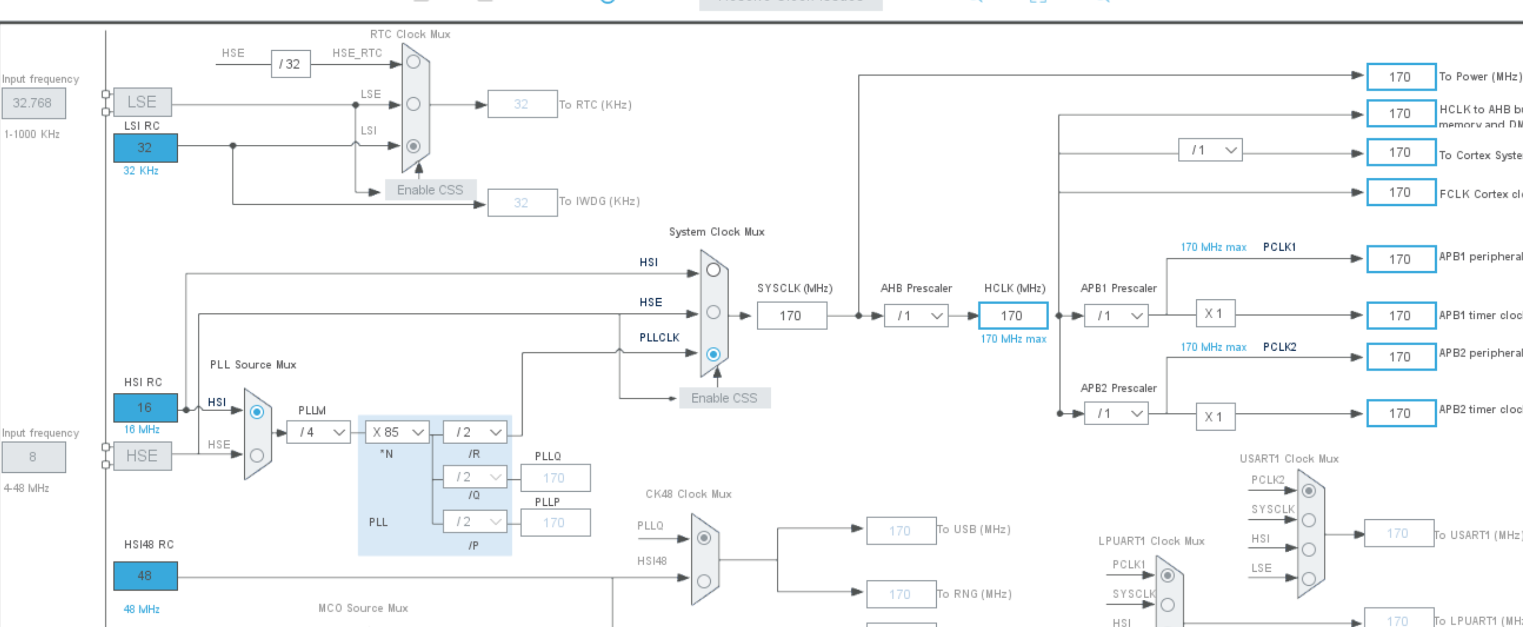1523x627 pixels.
Task: Click the APB1 peripheral clocks value box
Action: (x=1401, y=259)
